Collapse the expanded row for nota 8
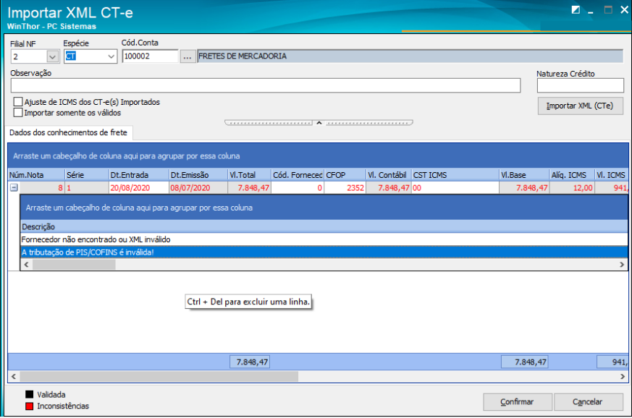Screen dimensions: 632x418 (14, 187)
